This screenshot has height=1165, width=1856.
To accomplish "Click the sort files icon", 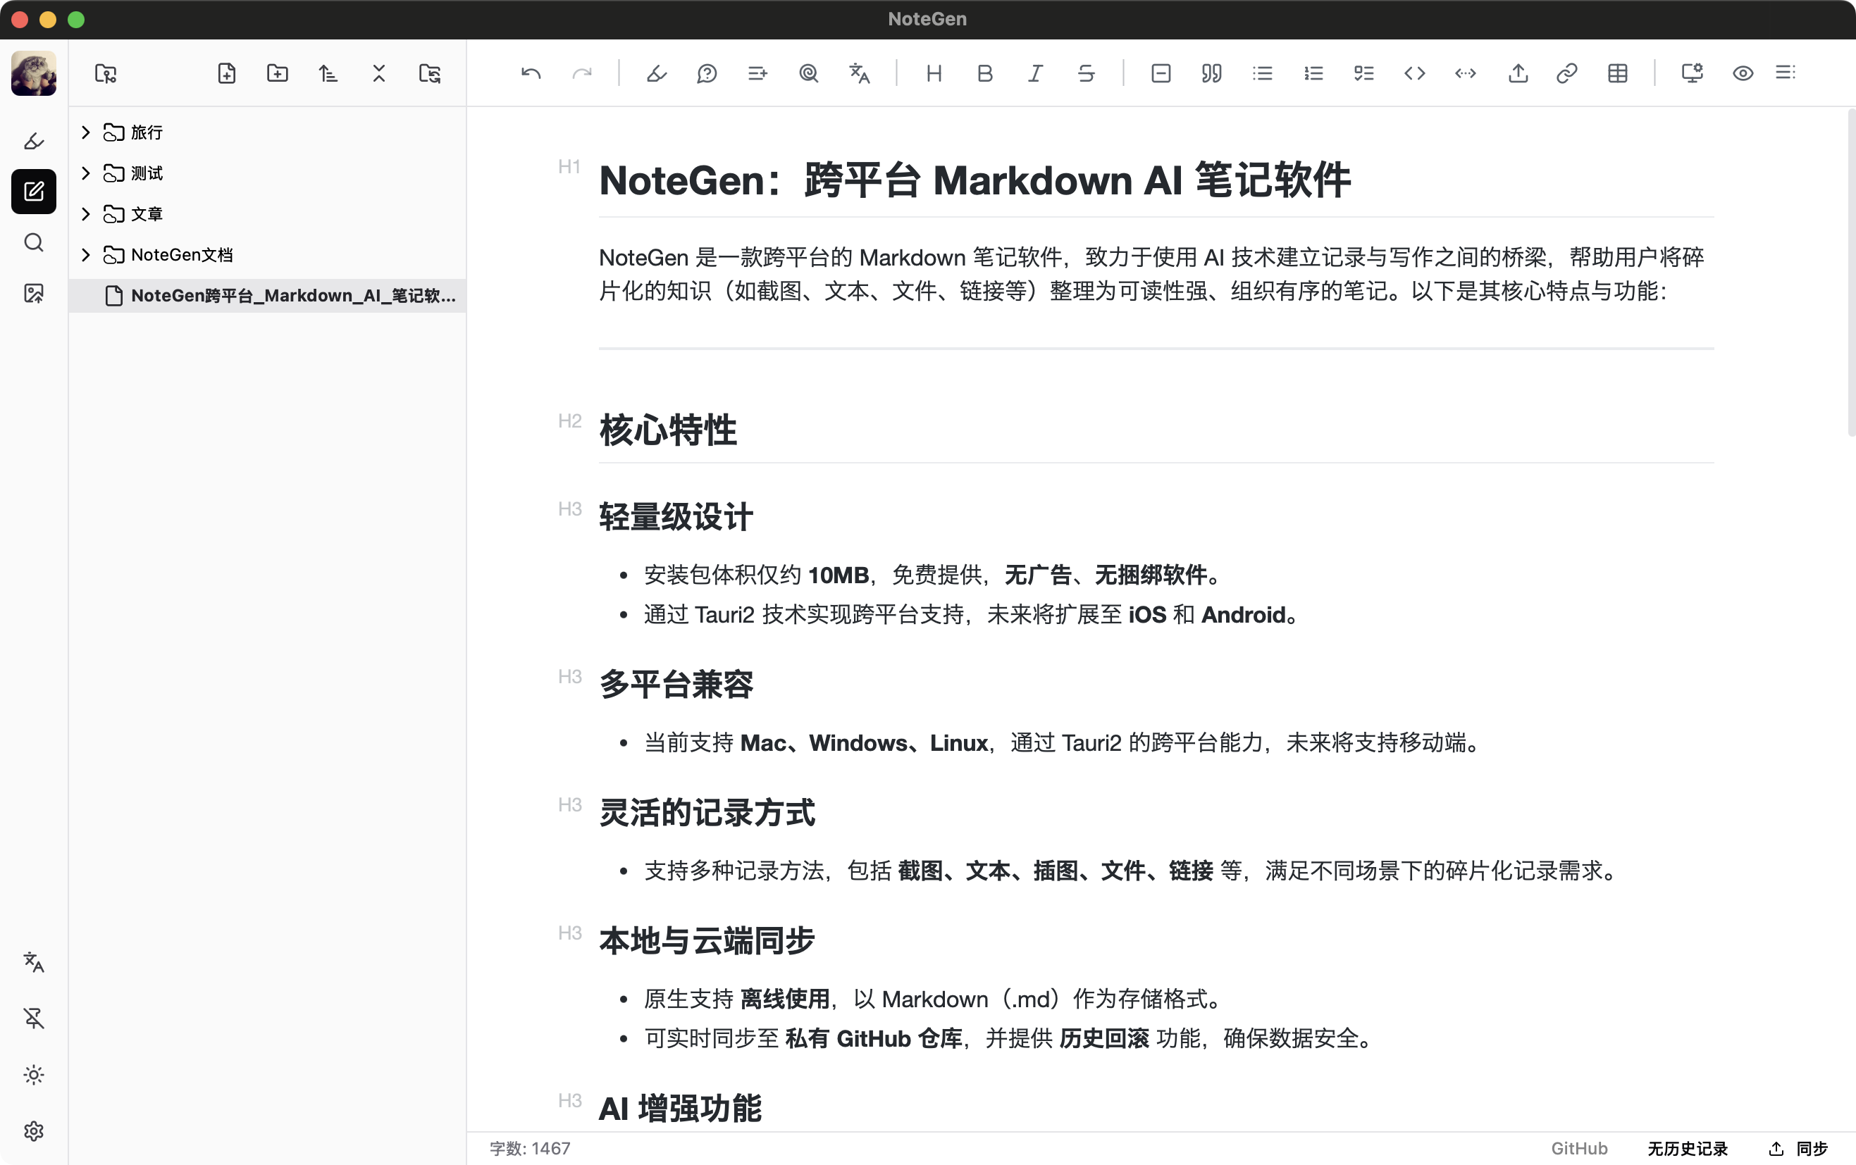I will point(328,73).
